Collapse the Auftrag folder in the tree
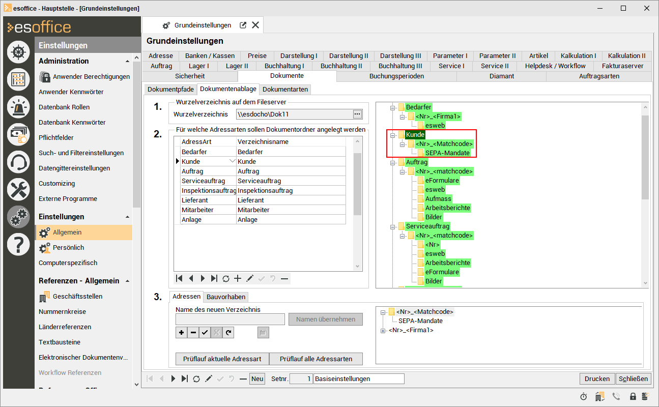 tap(392, 162)
